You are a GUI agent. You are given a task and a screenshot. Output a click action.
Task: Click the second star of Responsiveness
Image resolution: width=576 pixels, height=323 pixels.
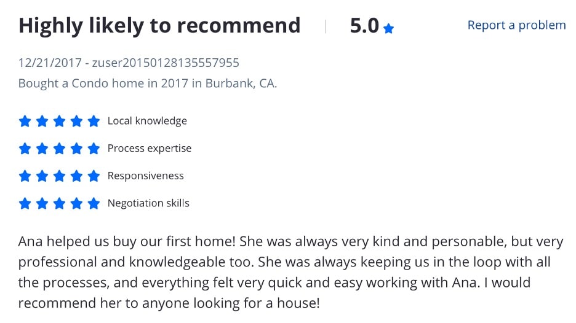click(x=42, y=176)
